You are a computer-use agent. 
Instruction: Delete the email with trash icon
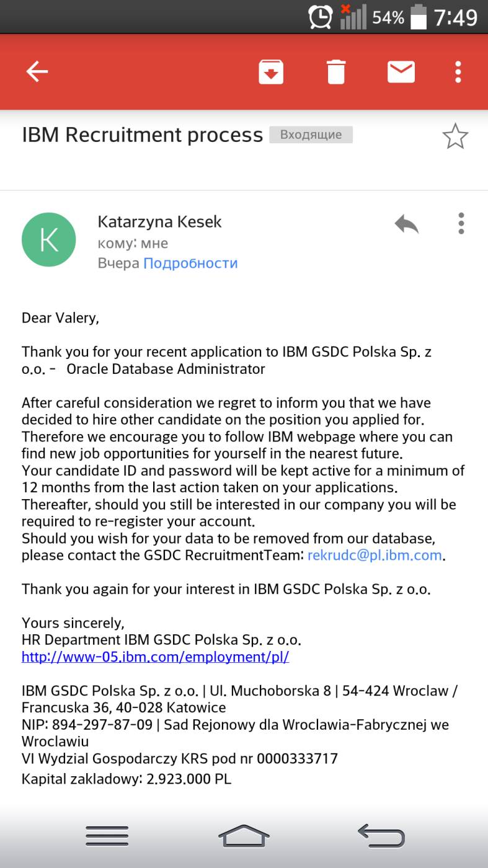[x=335, y=72]
